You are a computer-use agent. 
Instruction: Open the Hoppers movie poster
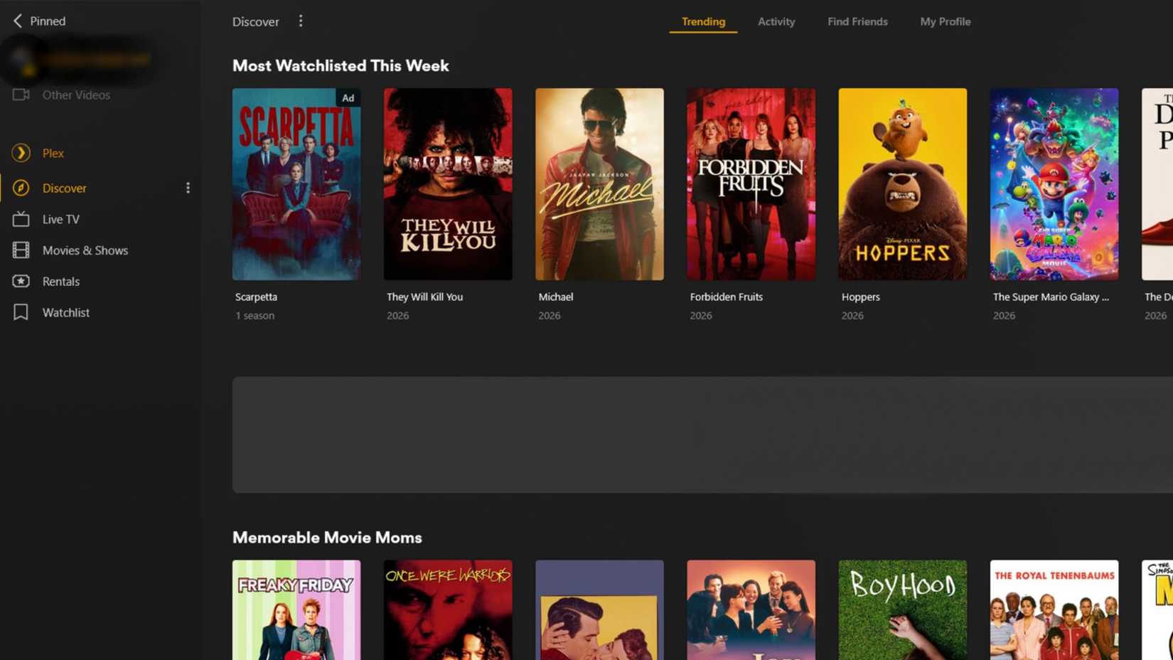tap(902, 184)
